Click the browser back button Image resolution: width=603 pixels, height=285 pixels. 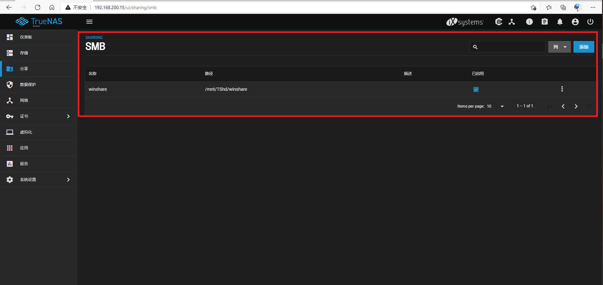[x=9, y=7]
